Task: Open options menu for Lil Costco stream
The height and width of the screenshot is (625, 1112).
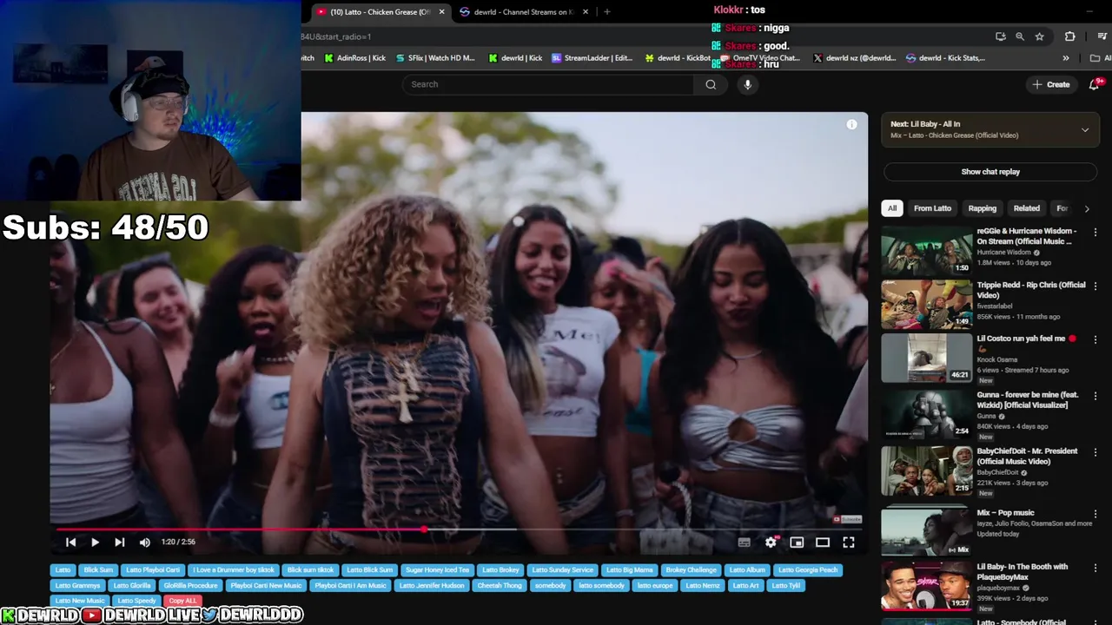Action: [x=1095, y=340]
